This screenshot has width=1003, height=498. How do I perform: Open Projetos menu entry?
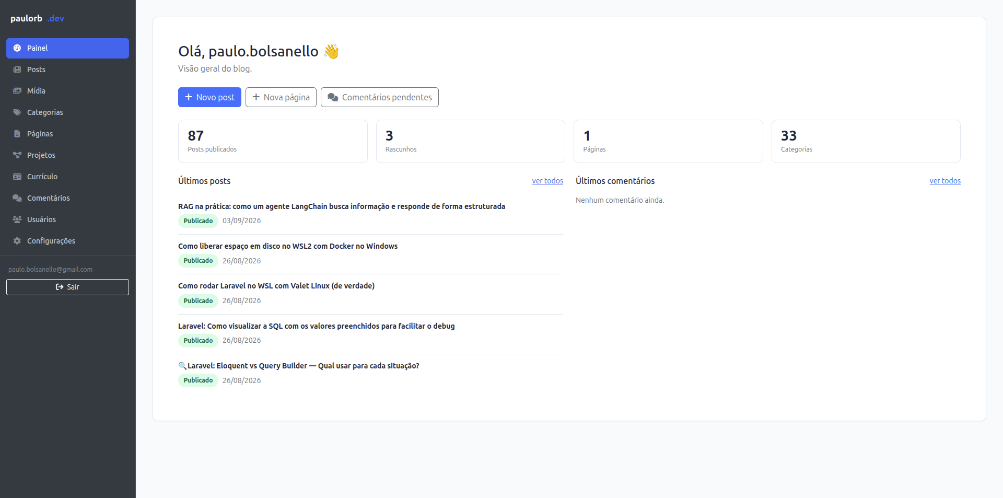click(67, 155)
